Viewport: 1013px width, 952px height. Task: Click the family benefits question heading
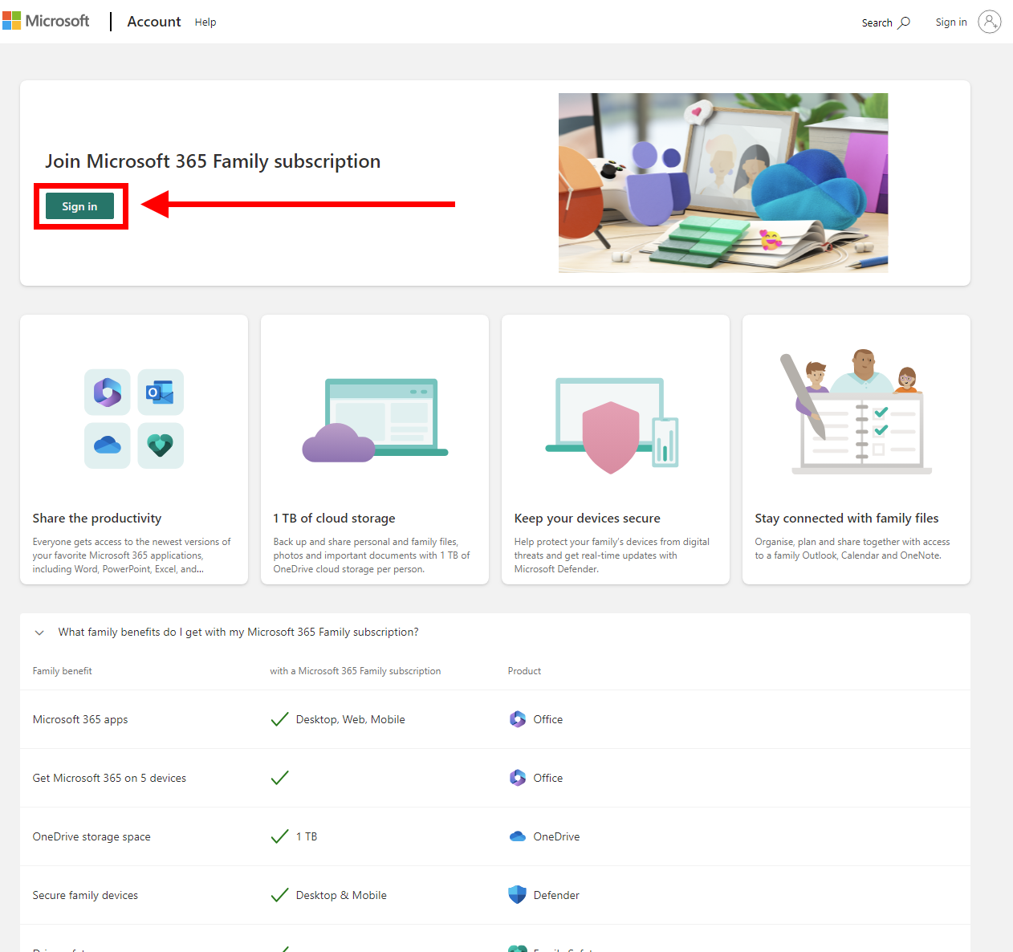tap(238, 633)
